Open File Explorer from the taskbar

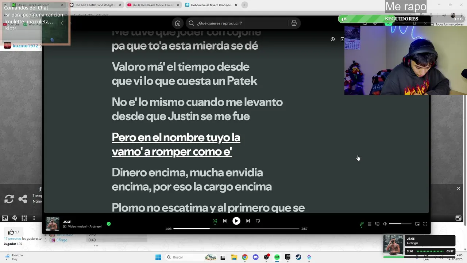(x=234, y=257)
